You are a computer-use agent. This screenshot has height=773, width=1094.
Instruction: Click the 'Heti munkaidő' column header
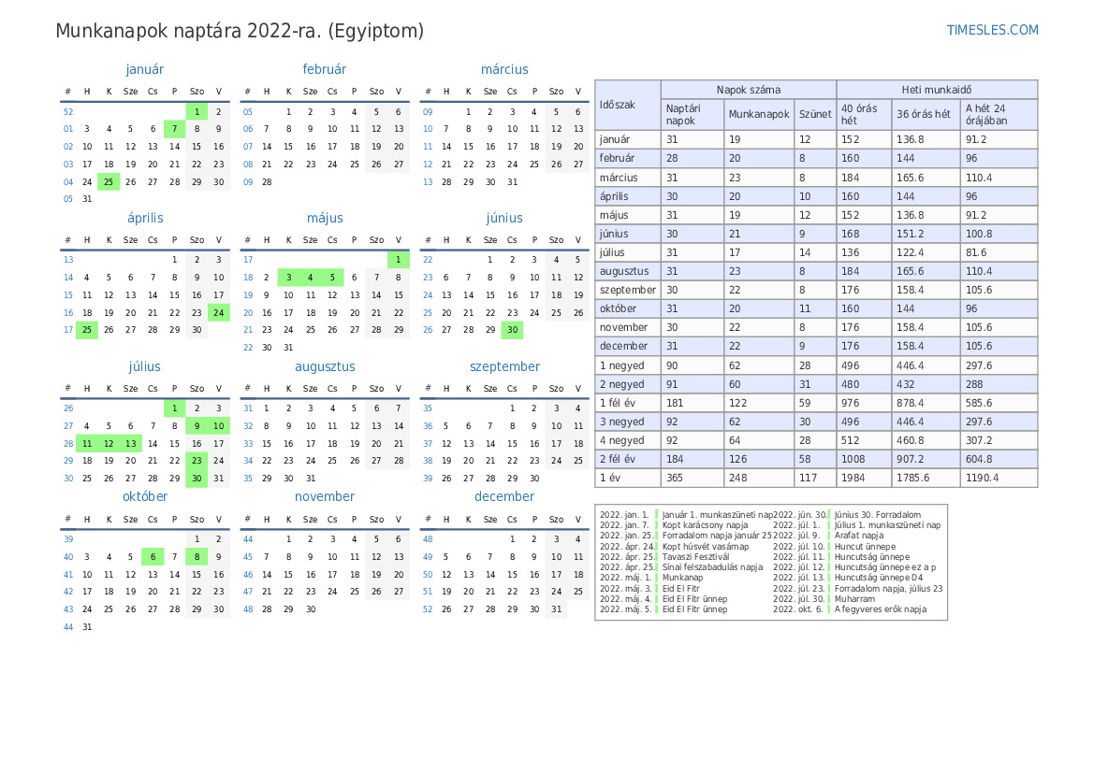(937, 90)
